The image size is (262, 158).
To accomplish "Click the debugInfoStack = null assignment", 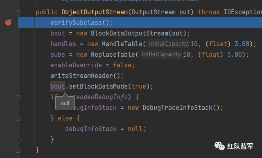I will 106,129.
